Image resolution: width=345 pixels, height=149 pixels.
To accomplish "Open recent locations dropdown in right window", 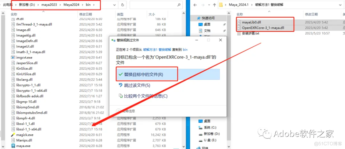I will point(209,5).
